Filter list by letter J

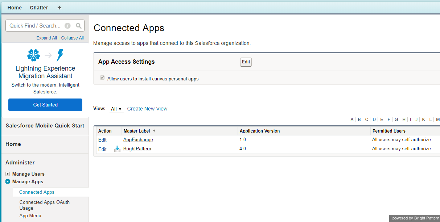point(416,120)
